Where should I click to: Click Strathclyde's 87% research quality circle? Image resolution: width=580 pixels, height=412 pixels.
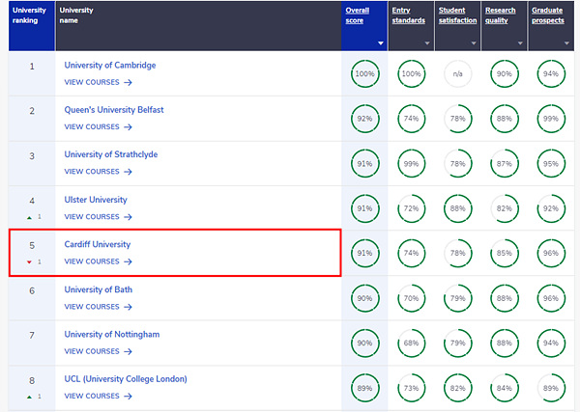(x=505, y=163)
